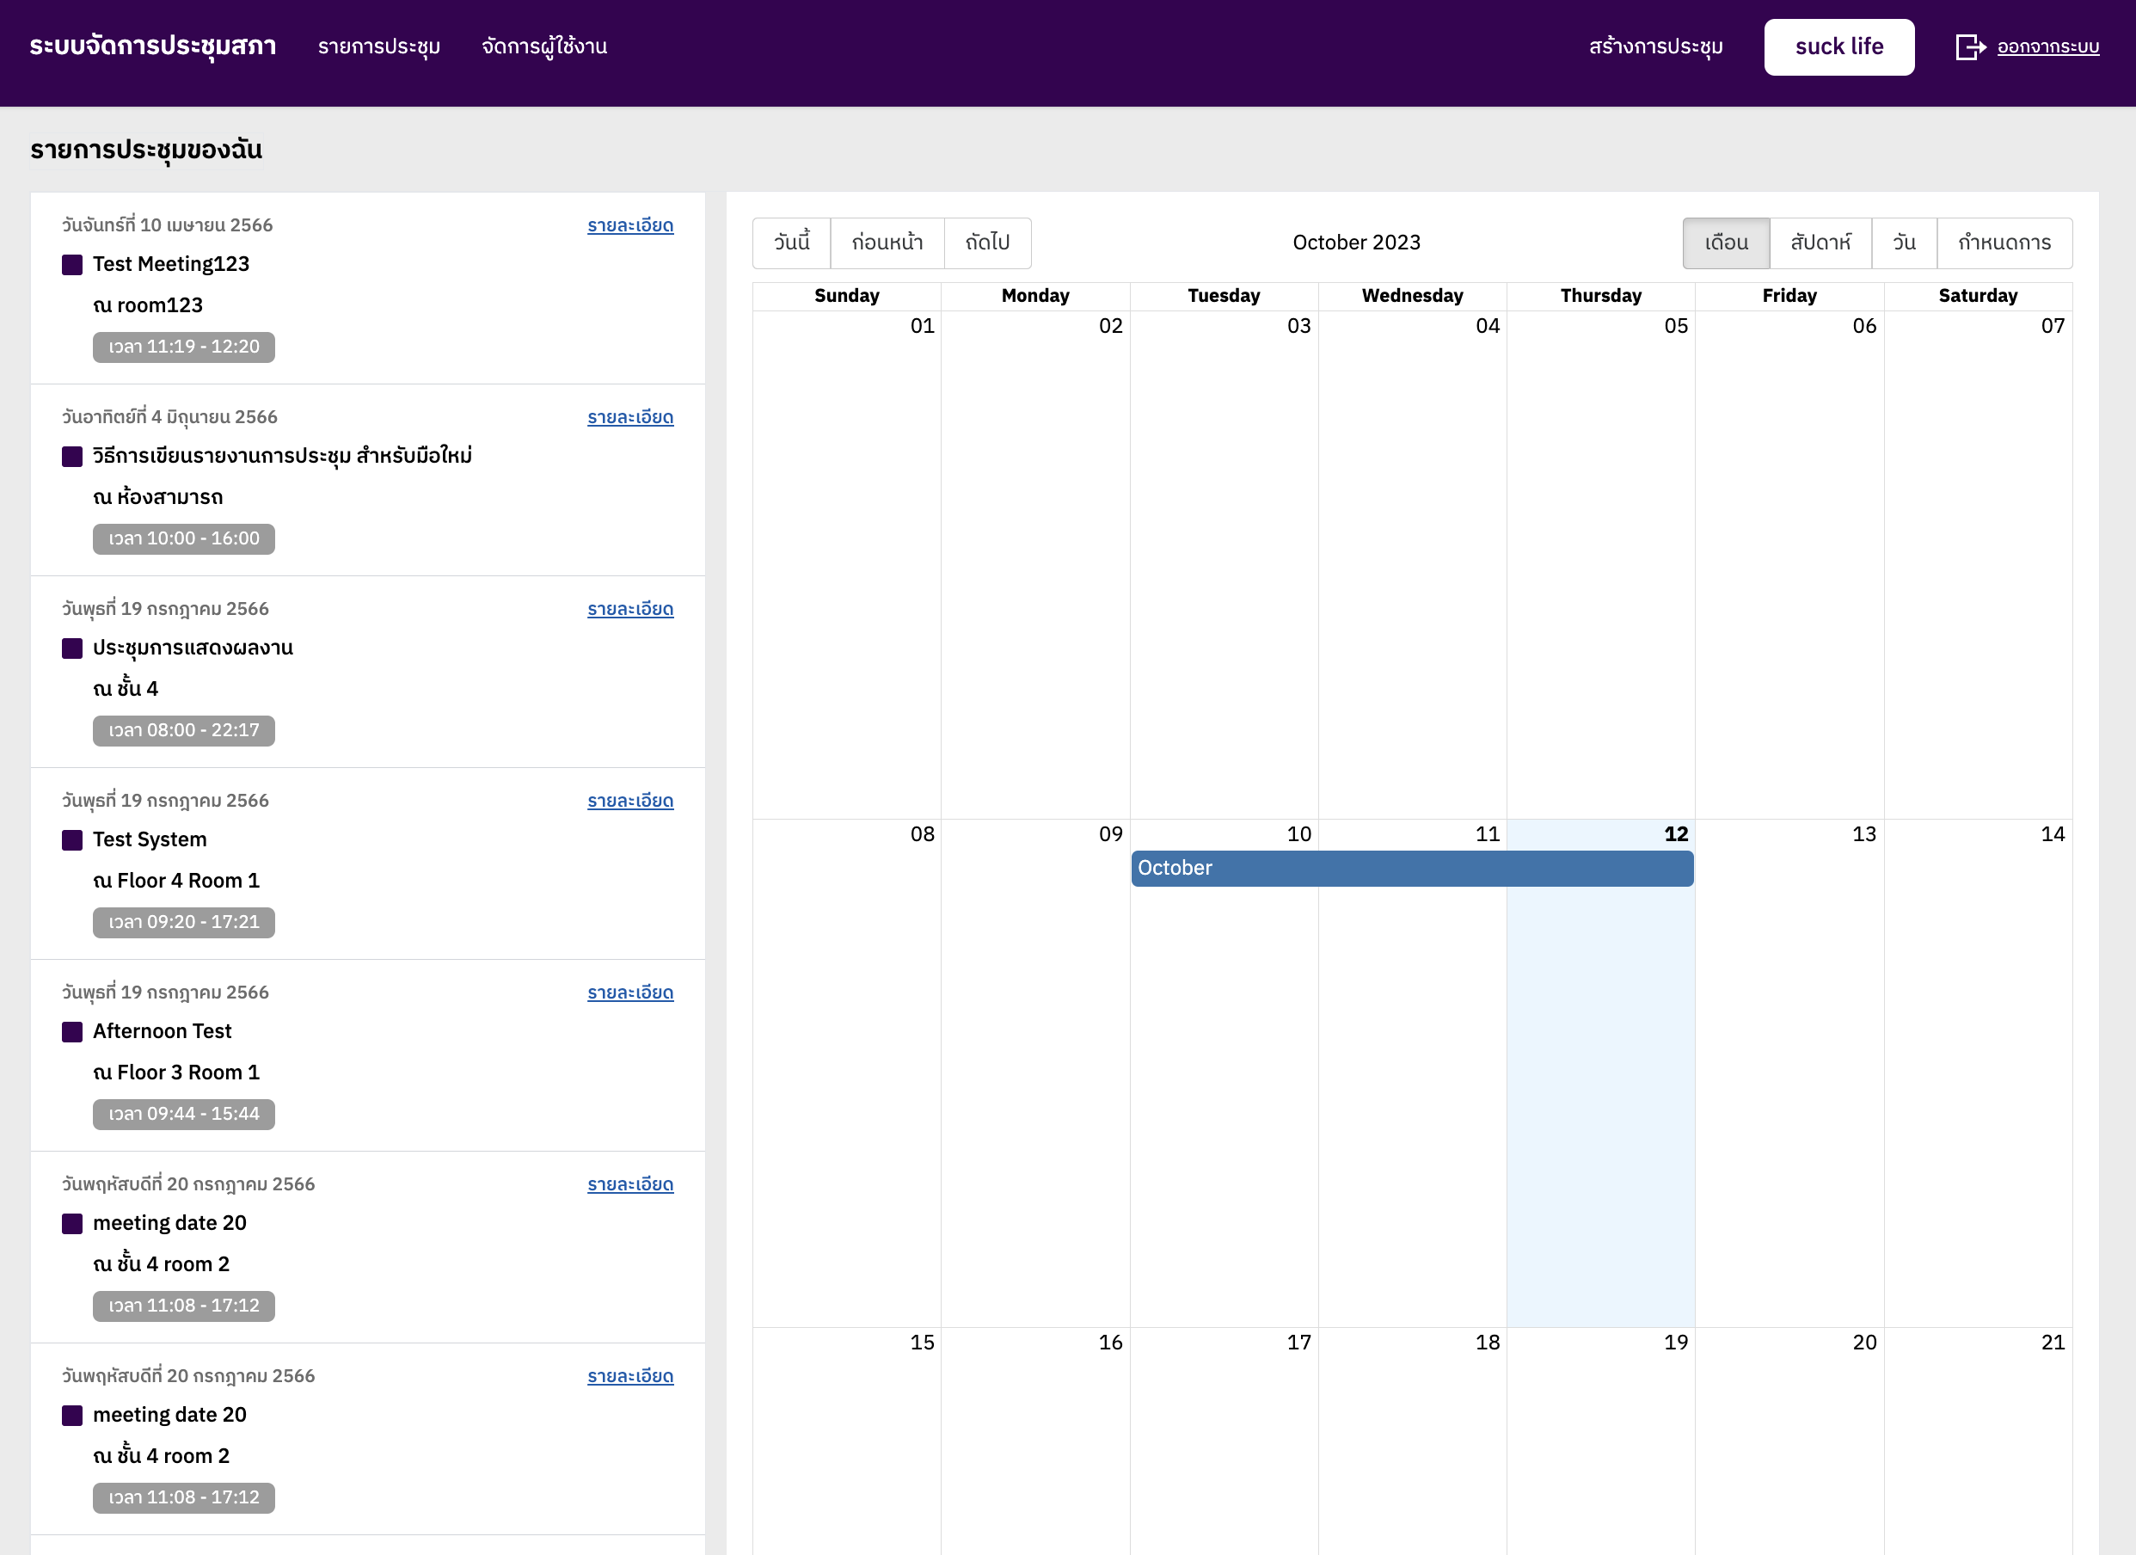Select the month view icon

coord(1728,243)
